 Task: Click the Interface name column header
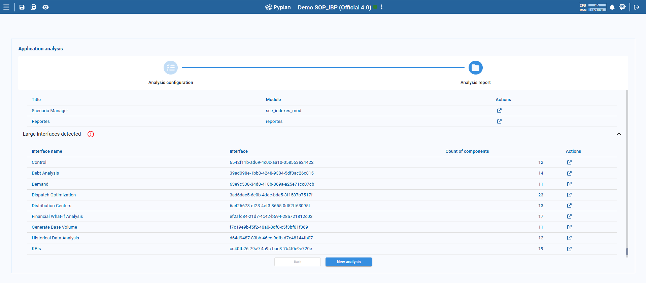(x=47, y=151)
